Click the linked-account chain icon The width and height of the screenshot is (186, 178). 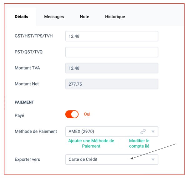pos(143,132)
